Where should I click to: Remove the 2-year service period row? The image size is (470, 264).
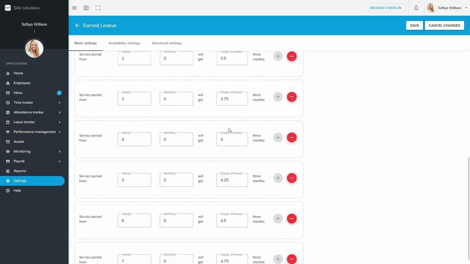pos(292,56)
